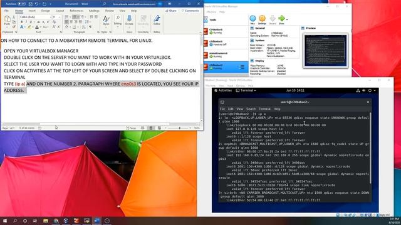The width and height of the screenshot is (401, 225).
Task: Switch to Focus mode in Word status bar
Action: 131,127
